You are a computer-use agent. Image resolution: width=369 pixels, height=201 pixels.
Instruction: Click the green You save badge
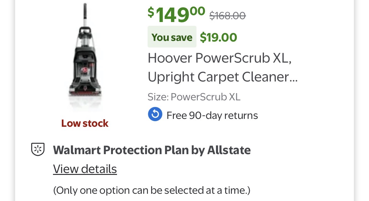pos(172,37)
